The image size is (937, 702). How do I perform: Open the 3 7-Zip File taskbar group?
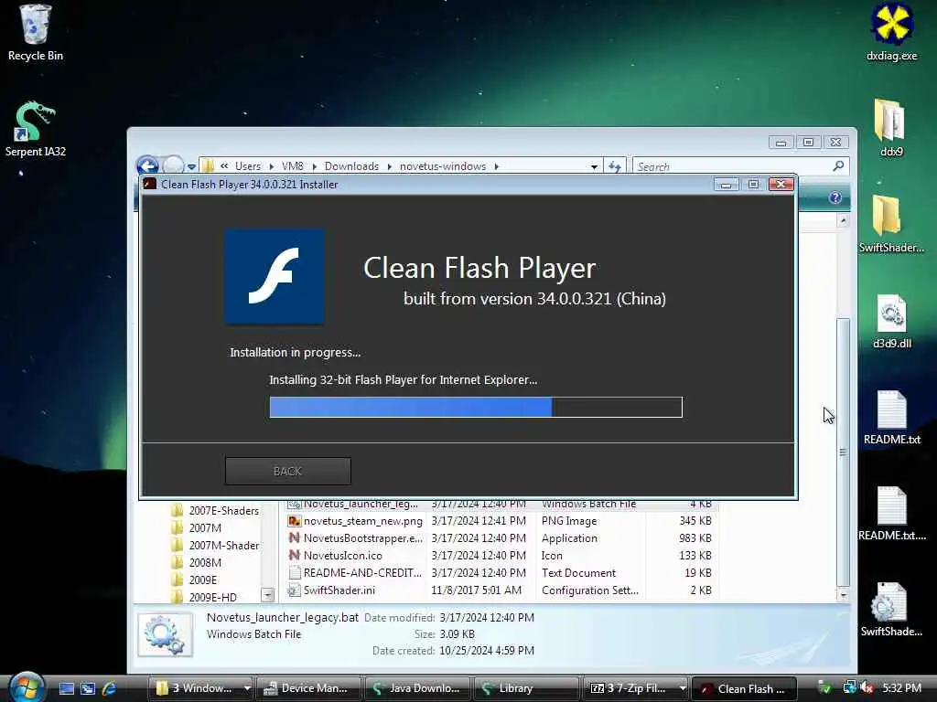(635, 688)
